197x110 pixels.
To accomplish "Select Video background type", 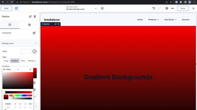I will 23,61.
